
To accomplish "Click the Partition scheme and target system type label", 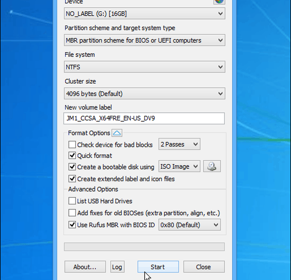I will point(120,28).
